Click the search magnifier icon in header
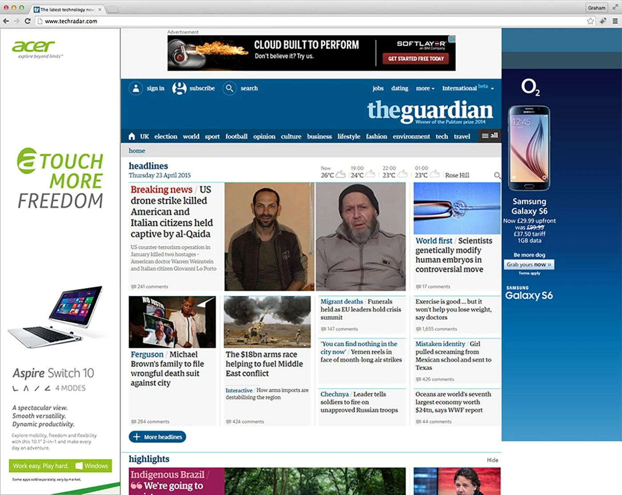 (229, 88)
